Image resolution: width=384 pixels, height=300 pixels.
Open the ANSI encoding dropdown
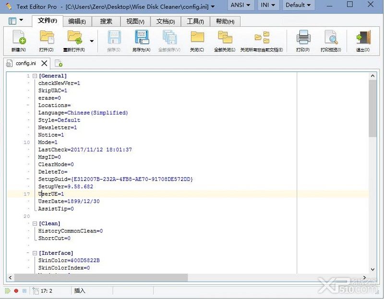click(x=240, y=5)
